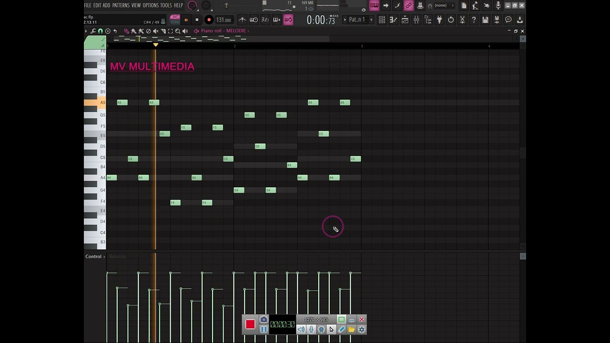This screenshot has height=343, width=610.
Task: Open the VIEW menu
Action: pos(136,5)
